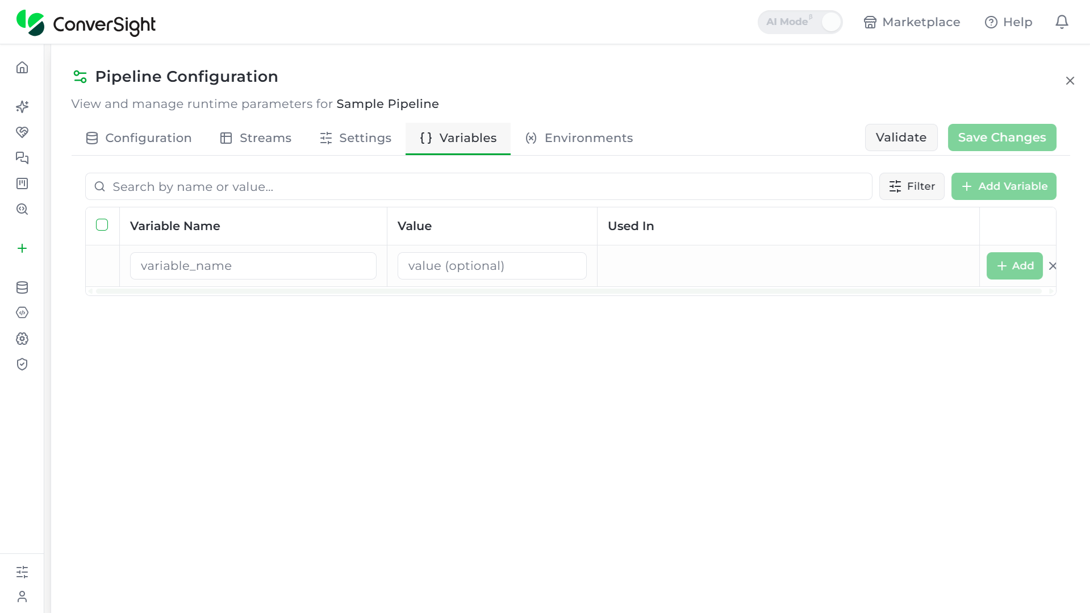The image size is (1090, 613).
Task: Check the select-all variables checkbox
Action: coord(102,225)
